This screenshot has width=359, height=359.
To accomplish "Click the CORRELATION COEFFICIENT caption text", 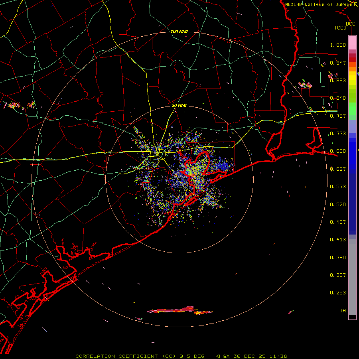I will point(116,356).
